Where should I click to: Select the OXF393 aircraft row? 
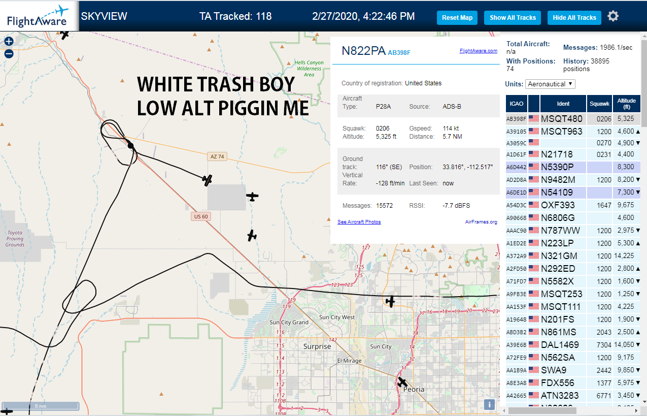[573, 205]
